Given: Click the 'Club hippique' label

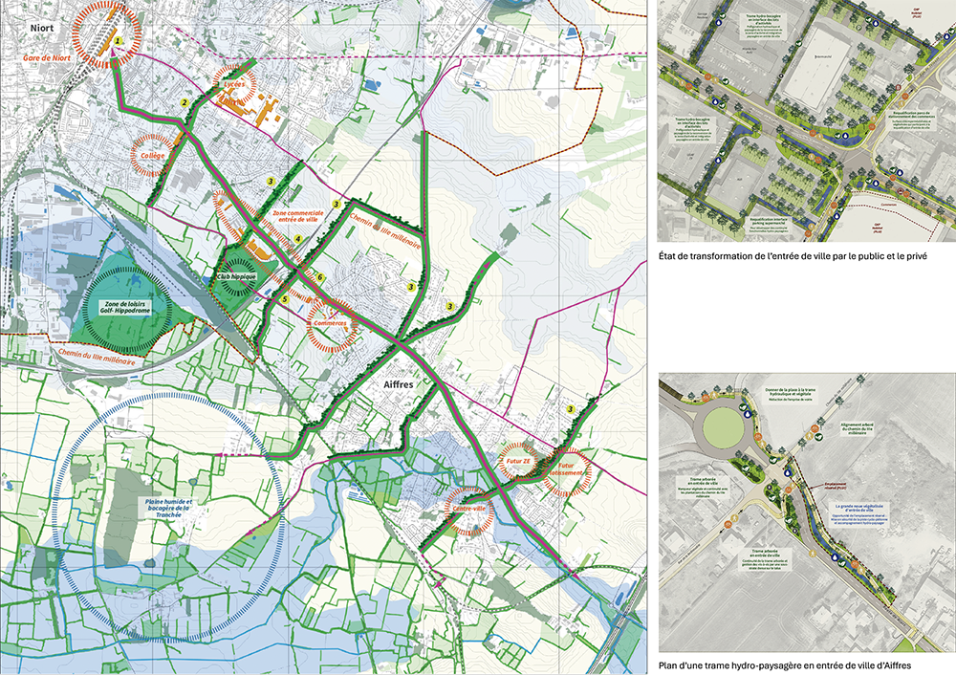Looking at the screenshot, I should pyautogui.click(x=236, y=276).
